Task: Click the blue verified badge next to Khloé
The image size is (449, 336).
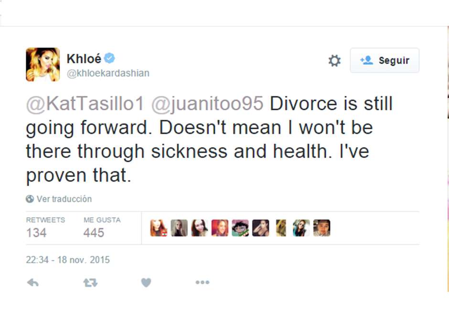Action: pos(110,59)
